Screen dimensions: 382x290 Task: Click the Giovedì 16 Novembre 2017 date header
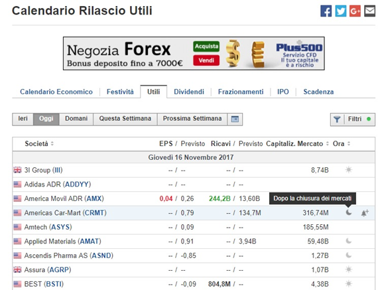click(x=191, y=157)
